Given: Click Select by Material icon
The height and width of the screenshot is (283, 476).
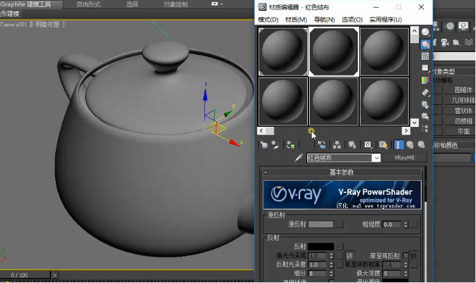Looking at the screenshot, I should 425,116.
